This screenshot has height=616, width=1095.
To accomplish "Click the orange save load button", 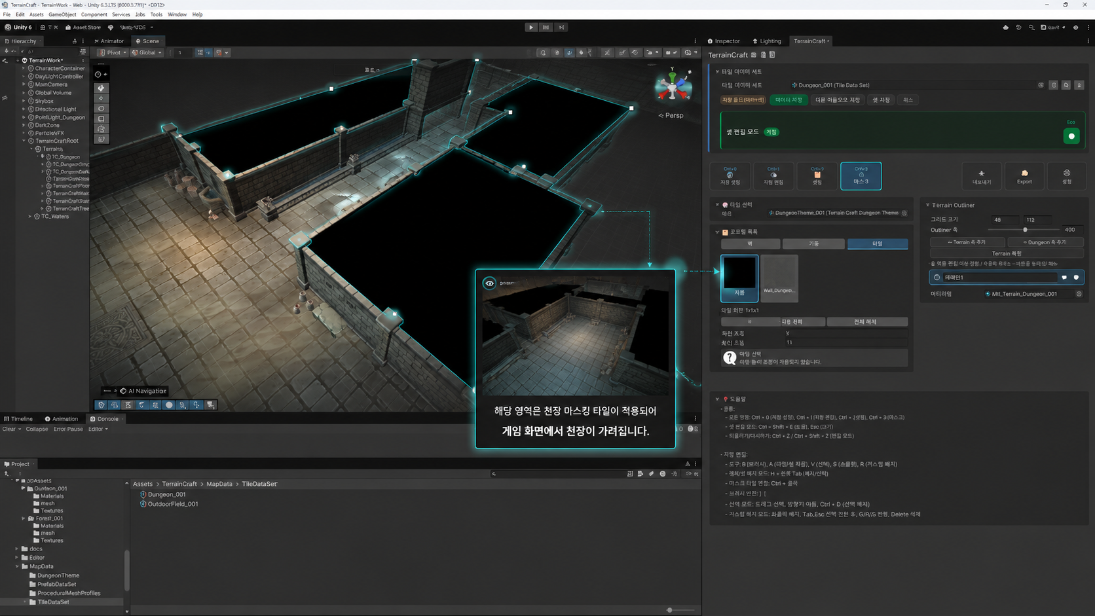I will pyautogui.click(x=743, y=100).
